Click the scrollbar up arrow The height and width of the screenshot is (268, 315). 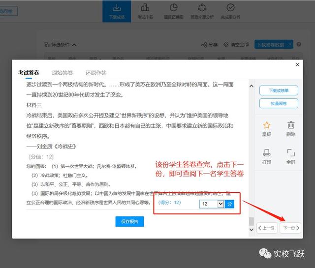[252, 86]
